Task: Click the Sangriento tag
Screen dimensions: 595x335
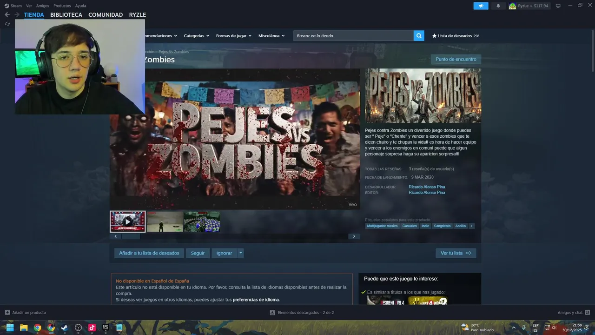Action: point(442,226)
